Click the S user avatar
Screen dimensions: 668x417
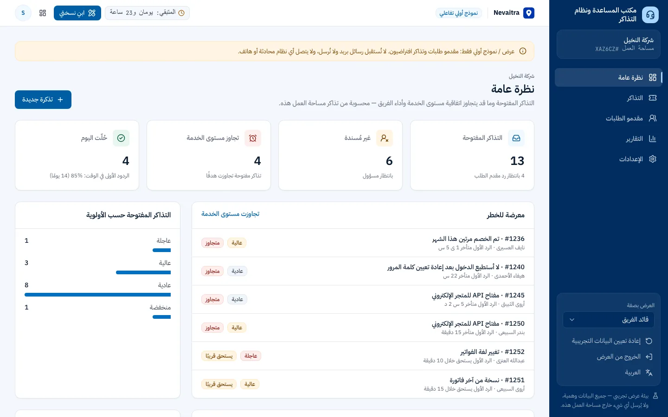[23, 13]
